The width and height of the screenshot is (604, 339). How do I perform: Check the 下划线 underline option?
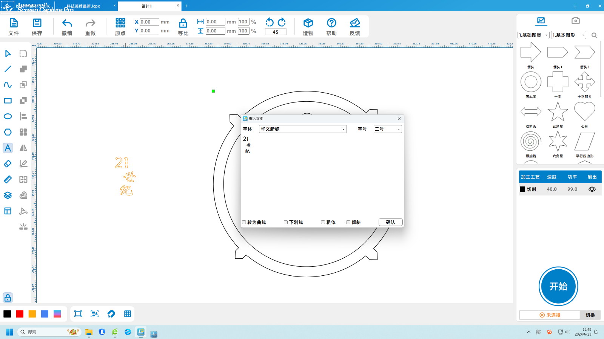coord(286,222)
